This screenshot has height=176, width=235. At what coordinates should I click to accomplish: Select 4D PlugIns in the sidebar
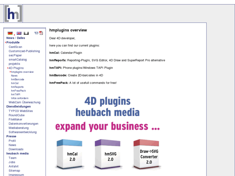[16, 68]
